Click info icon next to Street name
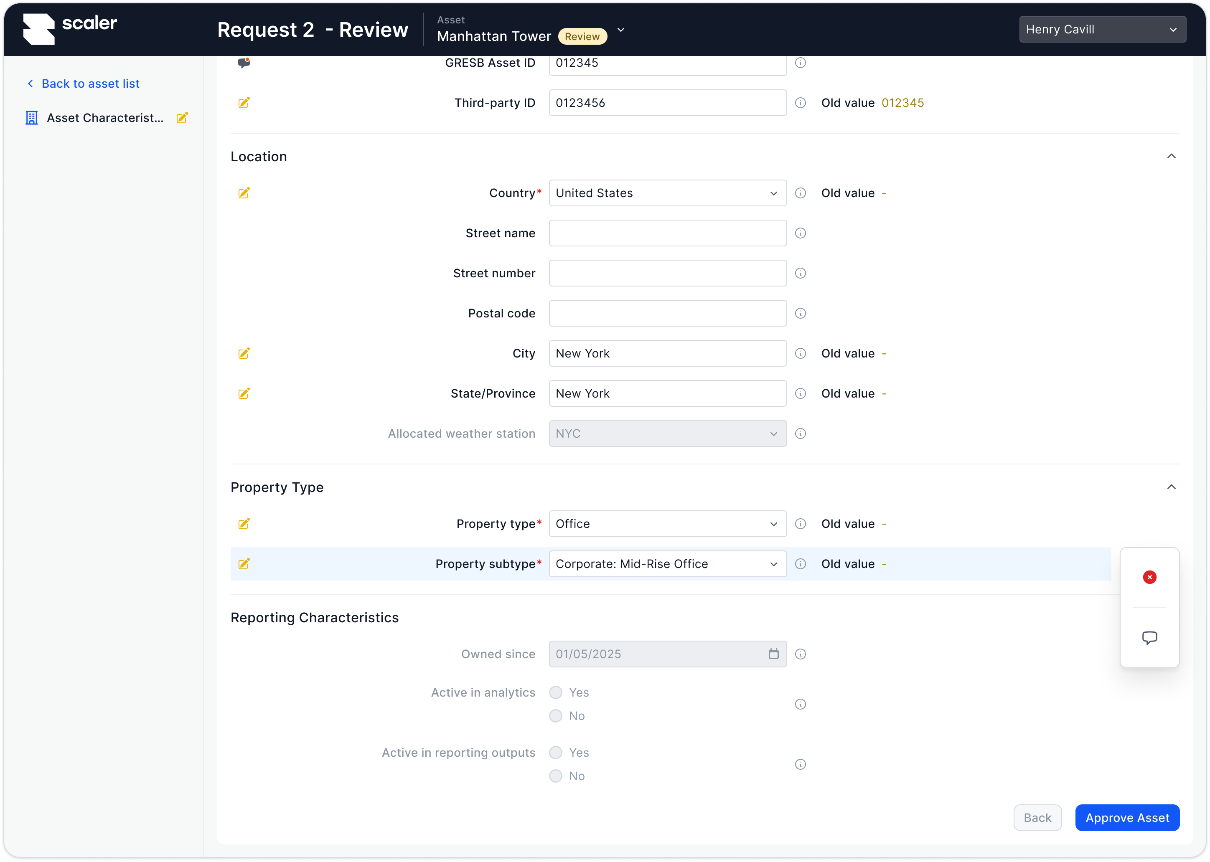The image size is (1210, 862). click(x=800, y=233)
